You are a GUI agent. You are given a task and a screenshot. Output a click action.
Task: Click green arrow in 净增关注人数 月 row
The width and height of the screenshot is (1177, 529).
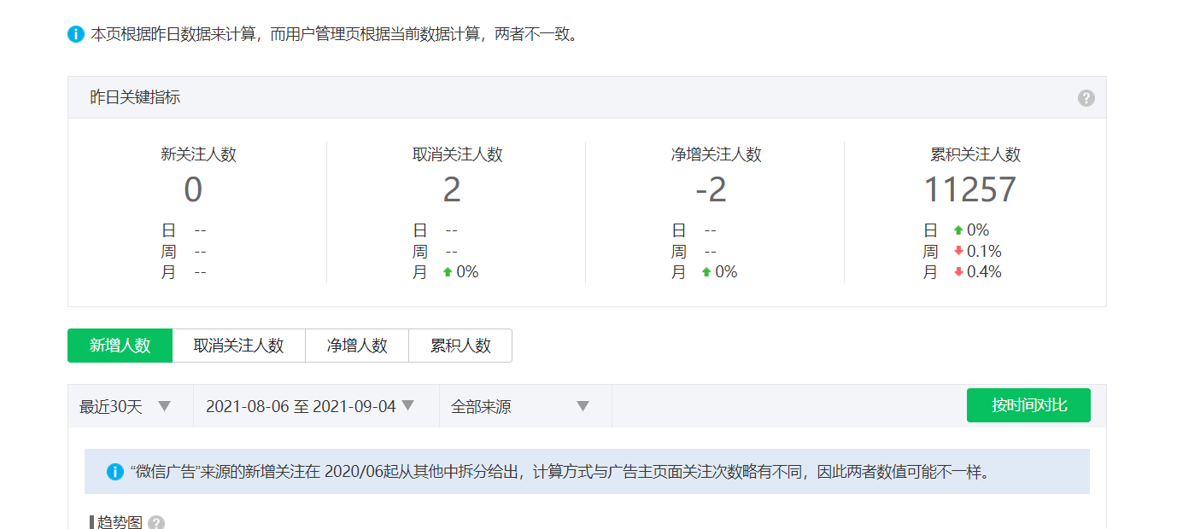706,272
